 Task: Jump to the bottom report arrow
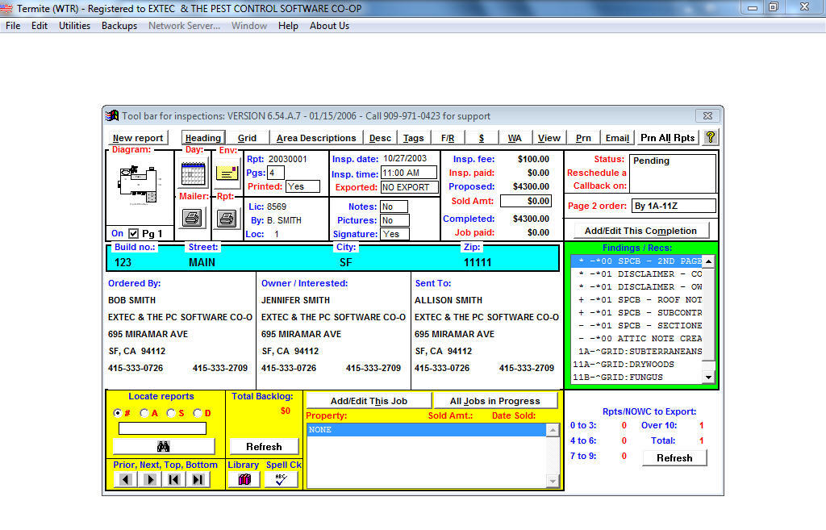coord(198,479)
